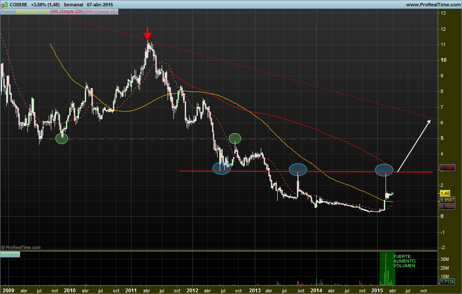Select the yellow 1,48 current price label
Image resolution: width=462 pixels, height=294 pixels.
pos(445,193)
